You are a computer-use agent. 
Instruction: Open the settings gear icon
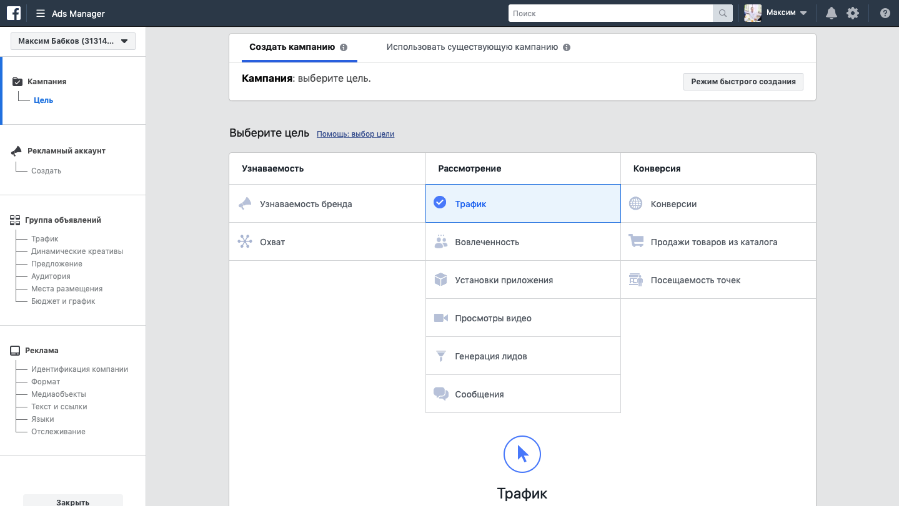853,13
